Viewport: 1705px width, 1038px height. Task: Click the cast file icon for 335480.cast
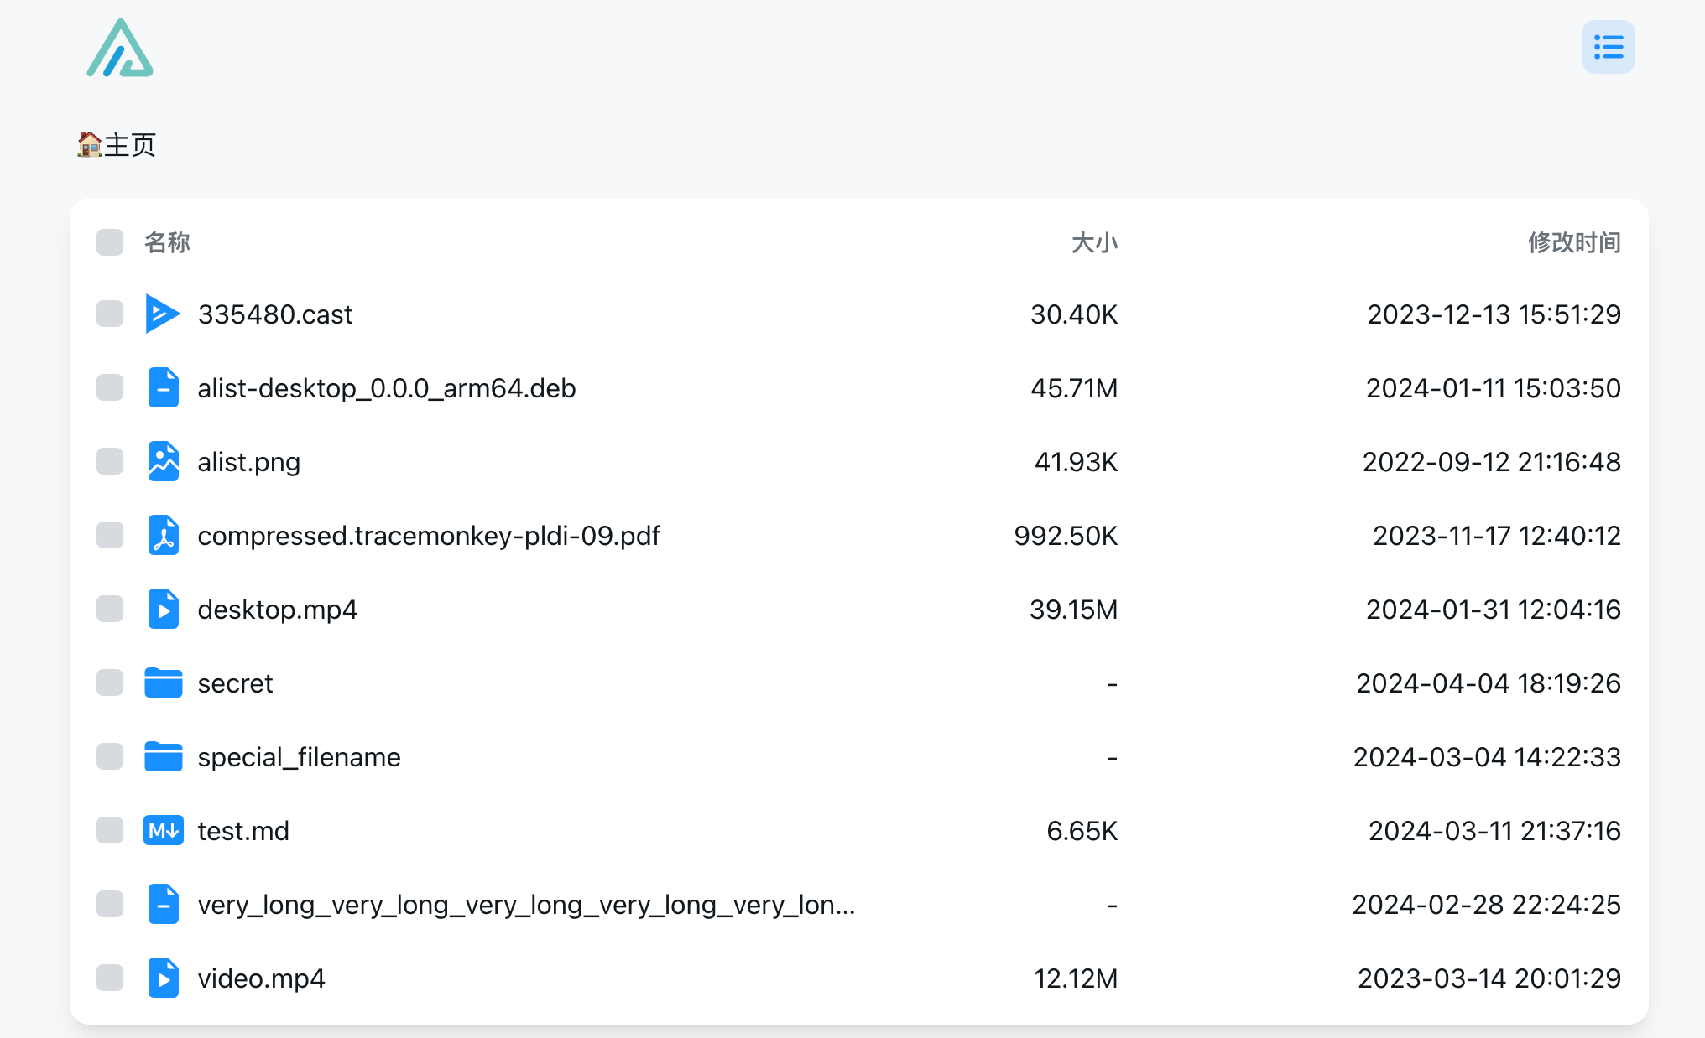[x=163, y=314]
